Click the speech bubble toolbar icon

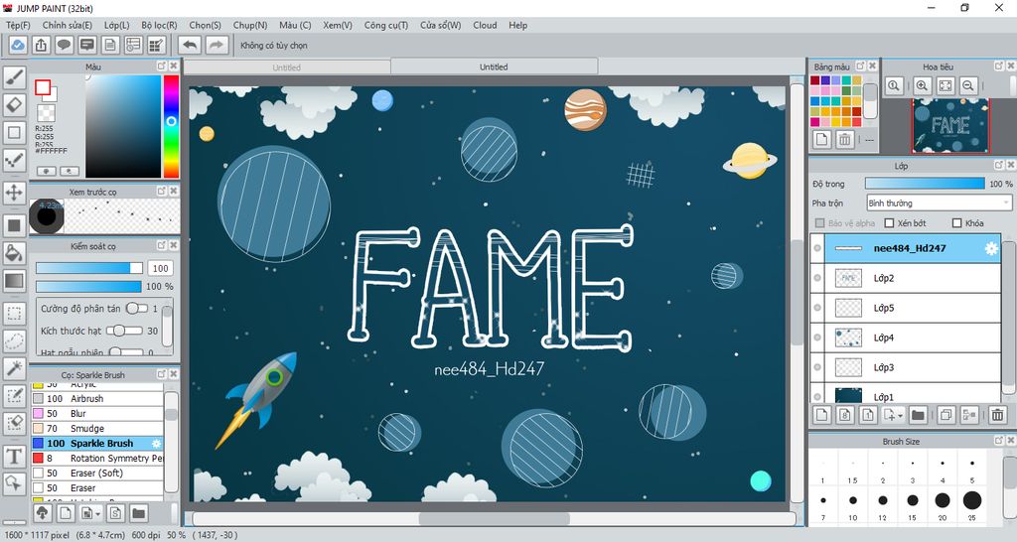pyautogui.click(x=64, y=46)
